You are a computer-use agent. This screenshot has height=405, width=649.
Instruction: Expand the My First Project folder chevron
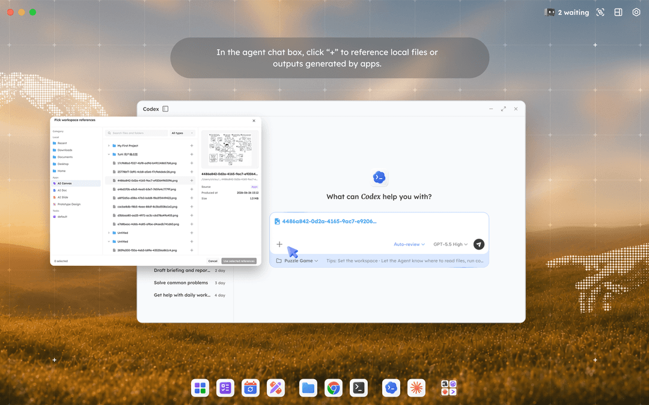(109, 145)
